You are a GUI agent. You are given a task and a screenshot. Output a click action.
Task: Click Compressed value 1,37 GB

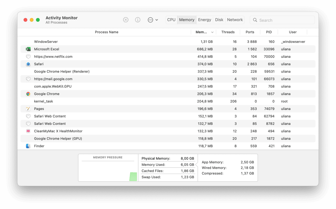tap(247, 173)
